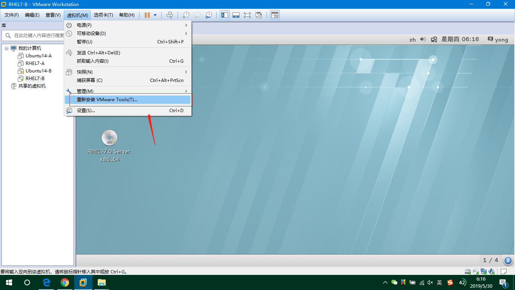Click the CD/DVD device status icon
Image resolution: width=515 pixels, height=290 pixels.
tap(475, 271)
